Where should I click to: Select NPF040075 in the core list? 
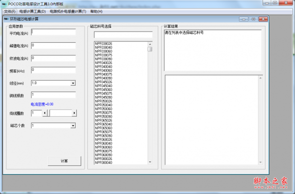[104, 74]
